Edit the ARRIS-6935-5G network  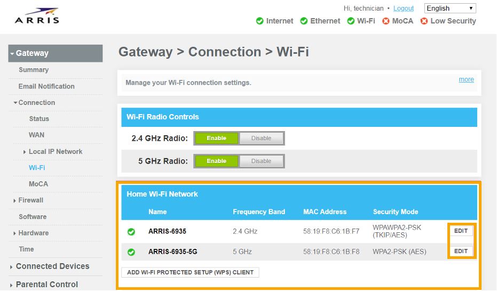(x=461, y=251)
